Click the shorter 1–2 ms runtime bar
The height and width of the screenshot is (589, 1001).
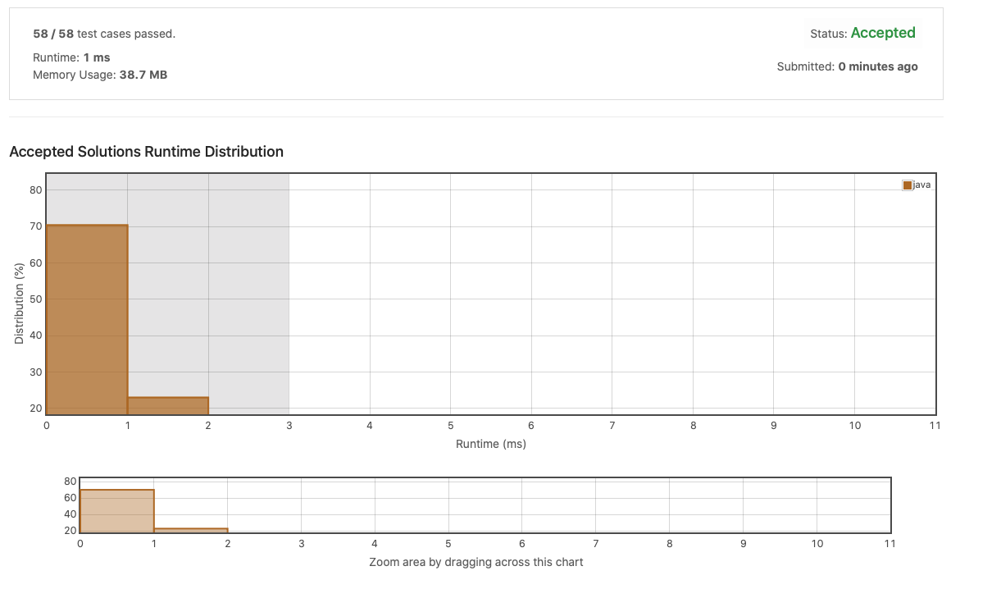click(x=167, y=404)
